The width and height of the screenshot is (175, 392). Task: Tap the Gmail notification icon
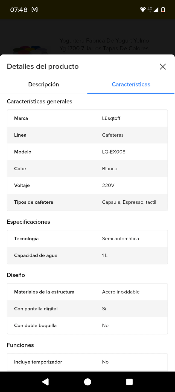(34, 10)
